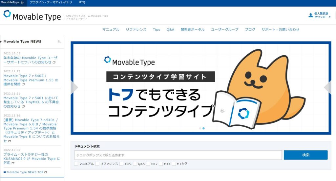Click the CMSプラットフォーム tagline text in header

pos(87,17)
